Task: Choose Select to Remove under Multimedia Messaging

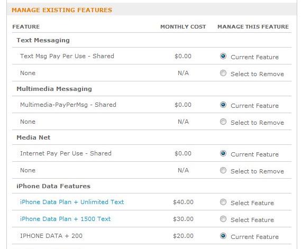Action: coord(223,122)
